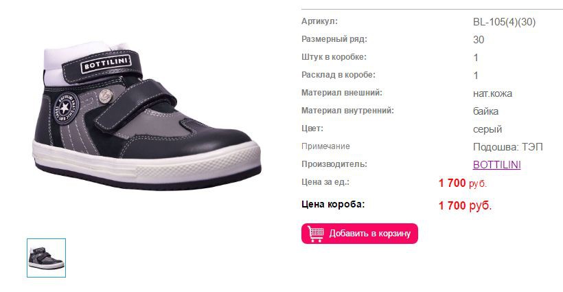Click the Производитель label
Viewport: 563px width, 292px height.
[334, 164]
